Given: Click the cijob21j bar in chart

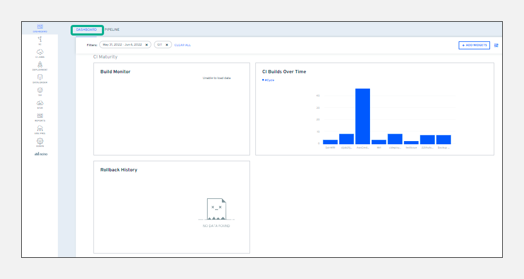Looking at the screenshot, I should pyautogui.click(x=347, y=139).
